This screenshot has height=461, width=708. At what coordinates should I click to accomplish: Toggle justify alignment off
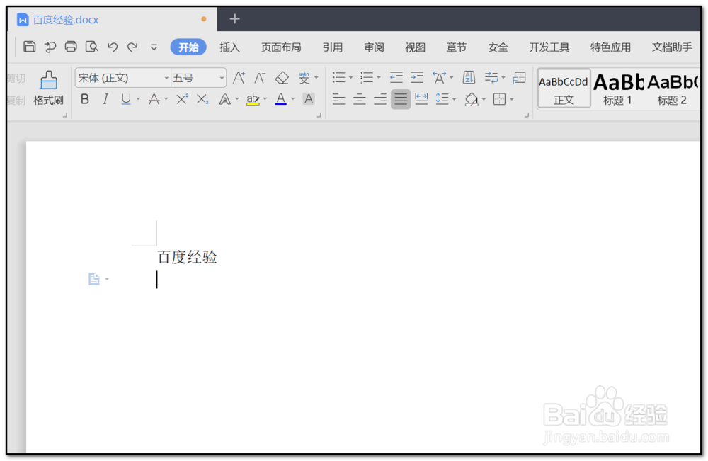point(401,99)
